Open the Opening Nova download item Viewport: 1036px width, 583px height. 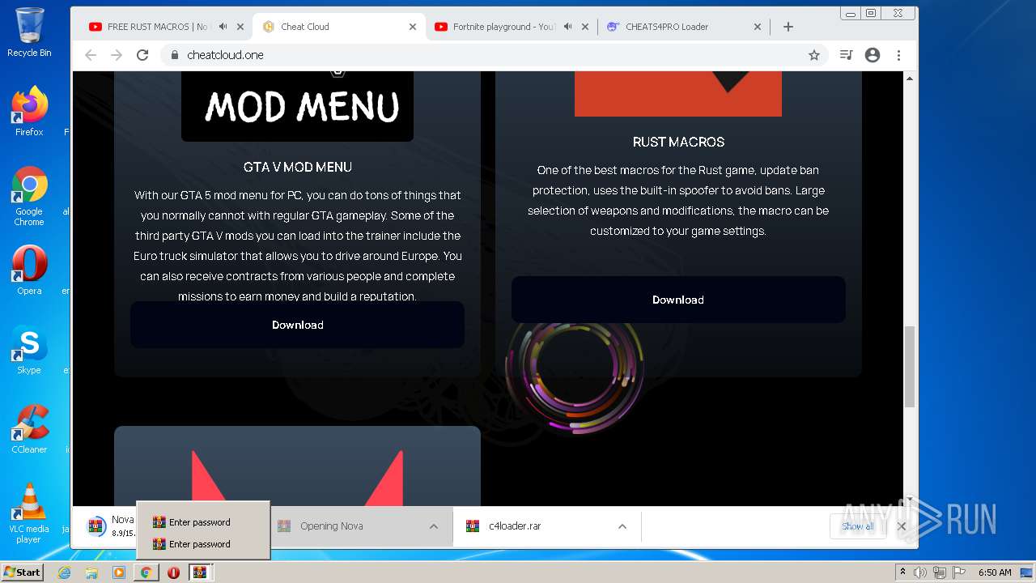pyautogui.click(x=349, y=526)
